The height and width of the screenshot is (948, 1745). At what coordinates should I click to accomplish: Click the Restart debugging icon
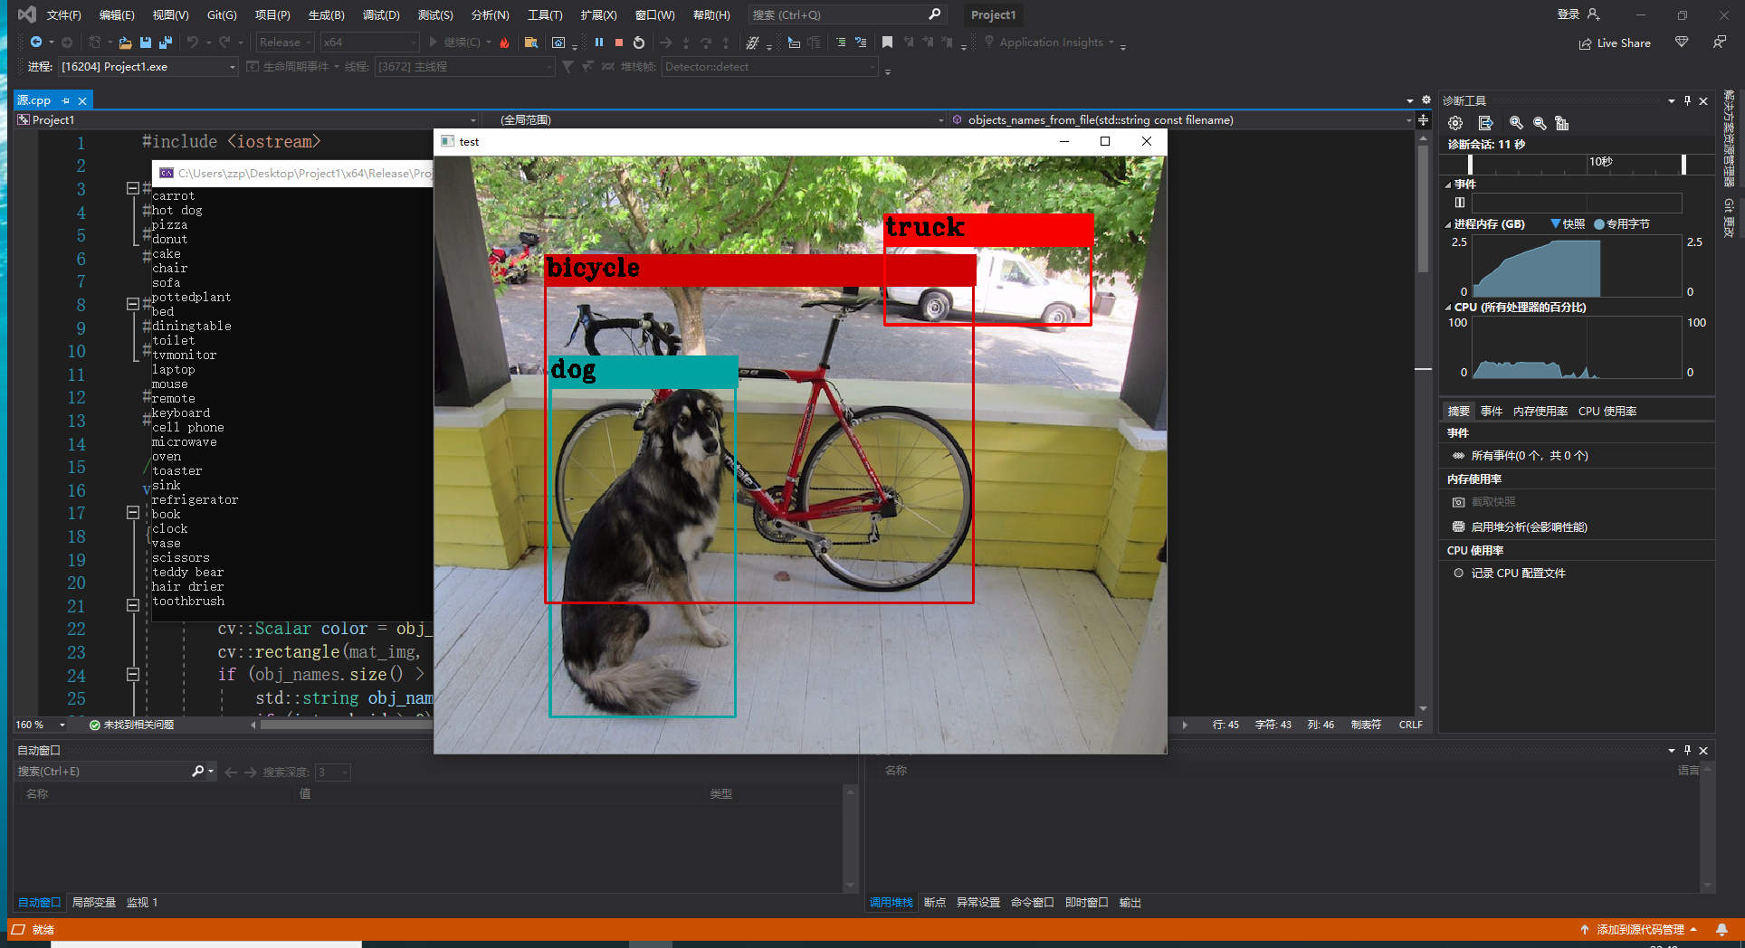point(638,42)
